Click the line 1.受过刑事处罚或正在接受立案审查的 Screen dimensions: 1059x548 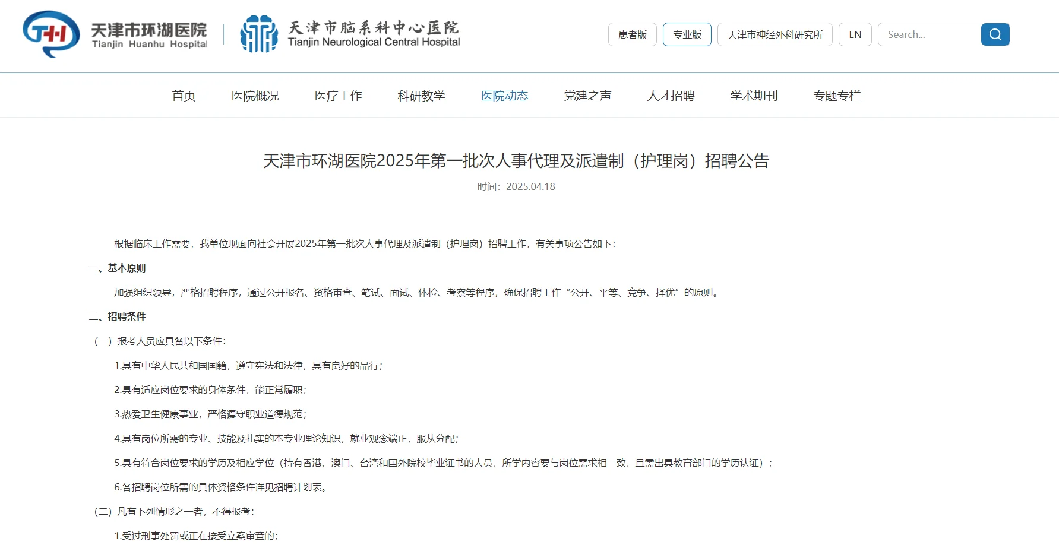pos(197,536)
